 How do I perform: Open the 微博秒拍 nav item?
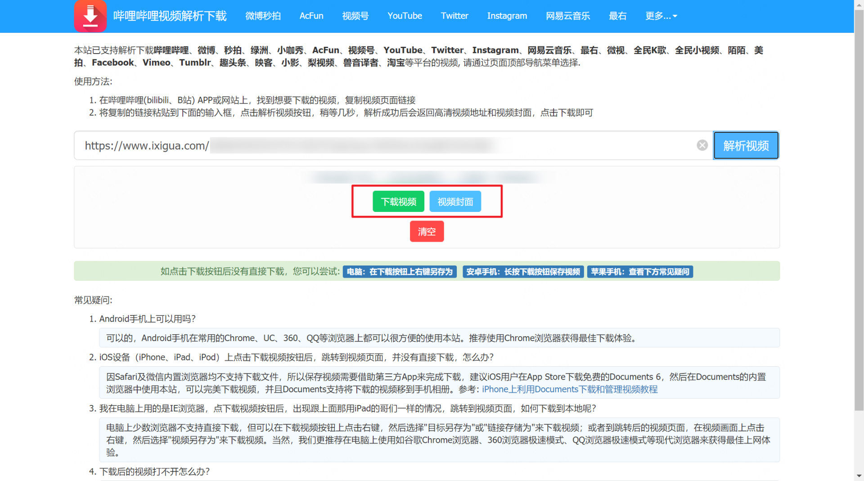pyautogui.click(x=263, y=16)
